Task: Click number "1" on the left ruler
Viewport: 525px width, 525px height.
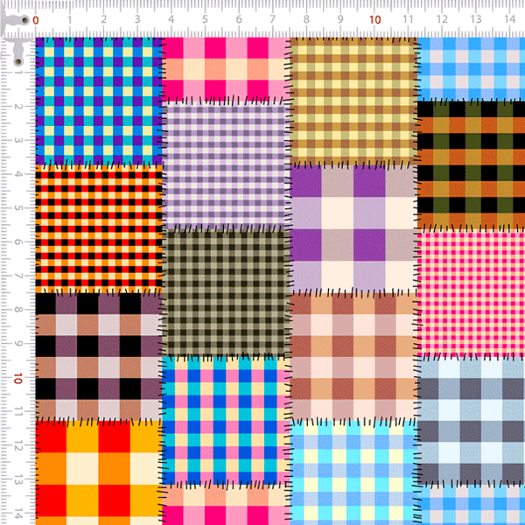Action: (19, 73)
